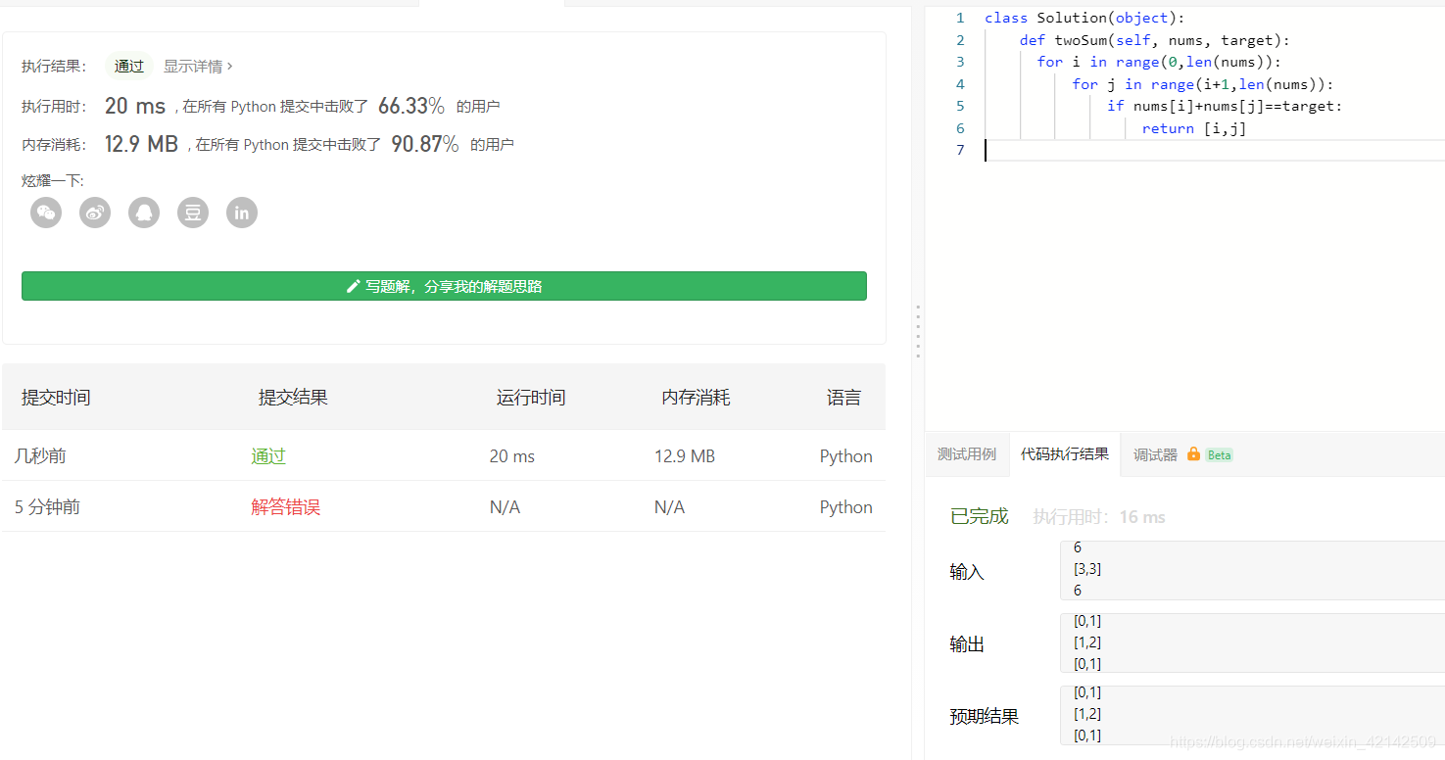Click the 12.9 MB memory table cell
This screenshot has width=1445, height=760.
(x=685, y=456)
